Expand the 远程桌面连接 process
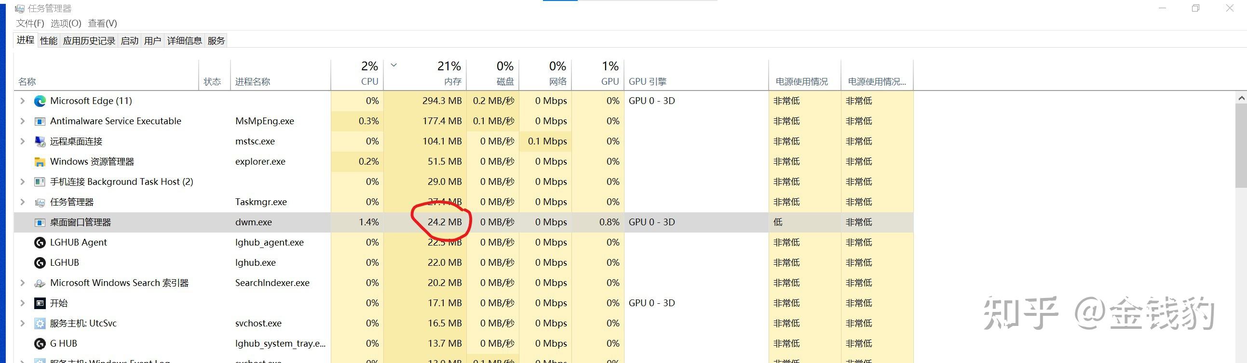 click(x=22, y=141)
